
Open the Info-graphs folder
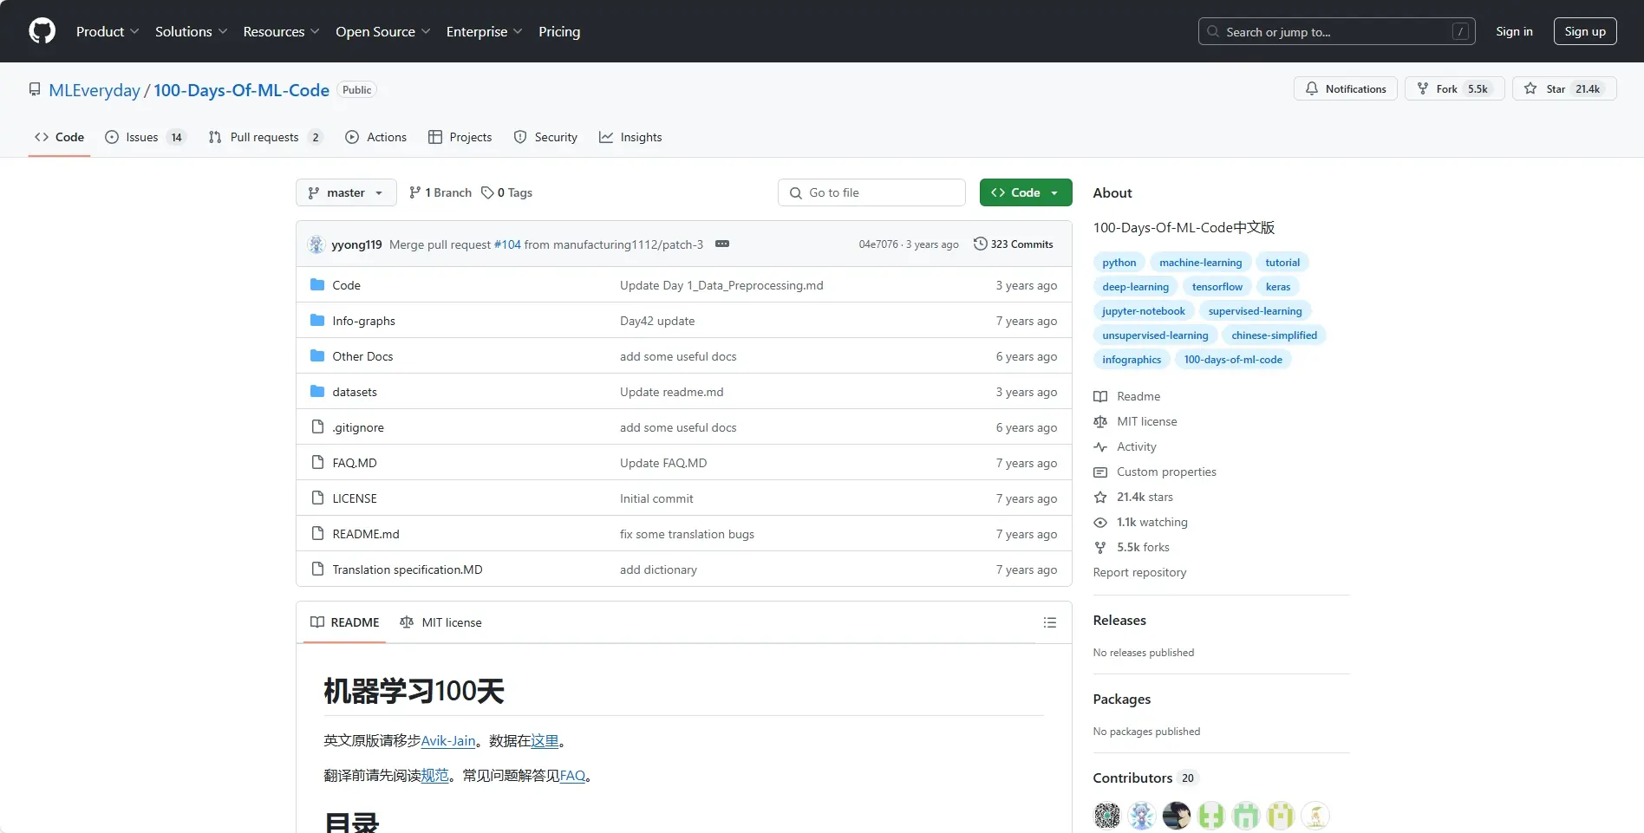click(363, 321)
